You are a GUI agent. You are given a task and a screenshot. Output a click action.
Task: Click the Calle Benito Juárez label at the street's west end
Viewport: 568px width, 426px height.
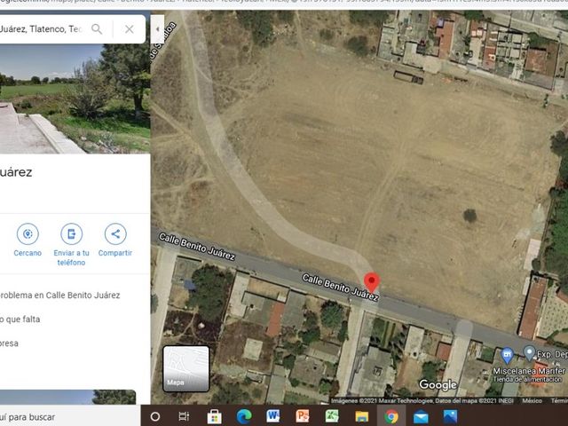click(x=197, y=247)
